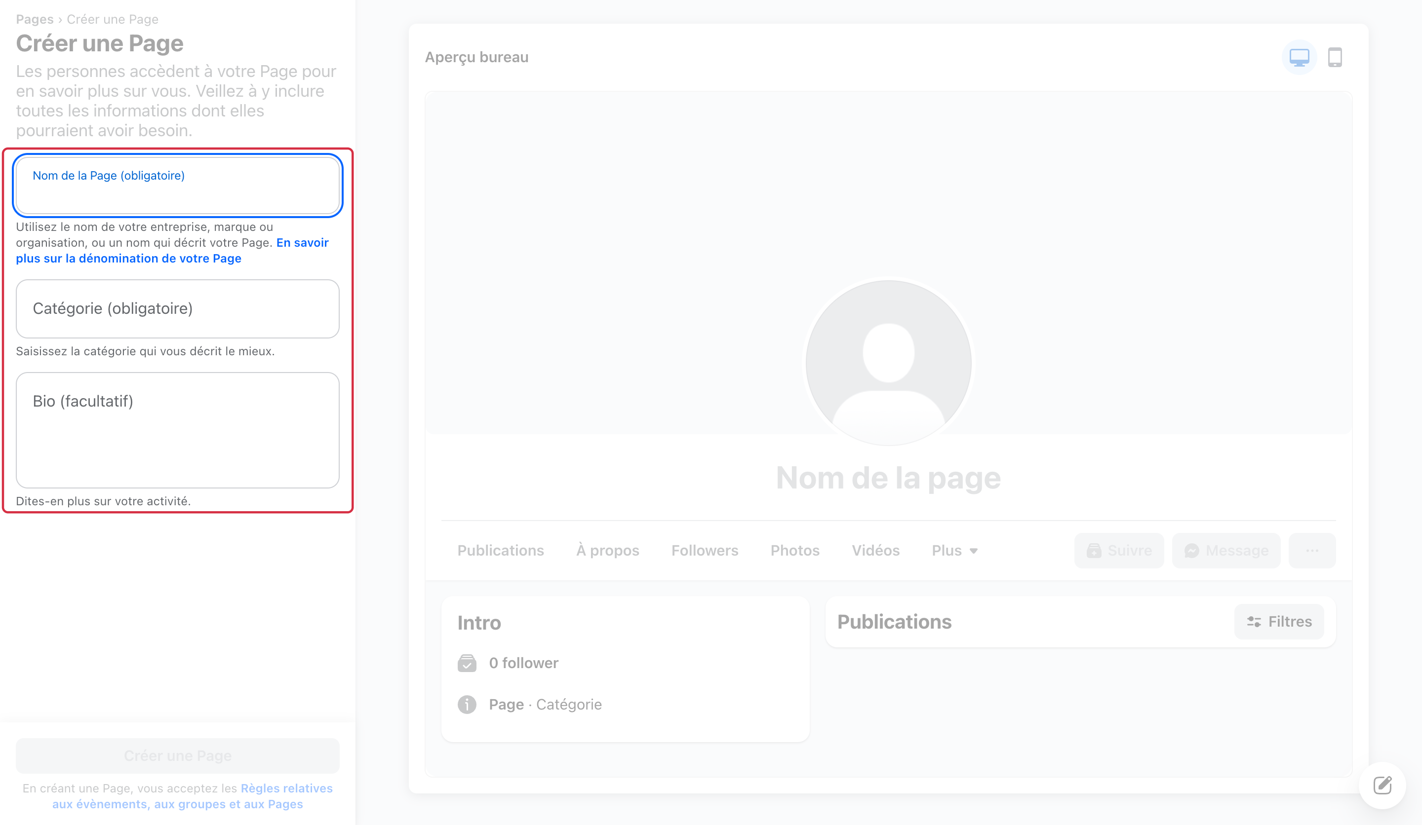Click the Suivre button
This screenshot has width=1422, height=825.
(1119, 550)
